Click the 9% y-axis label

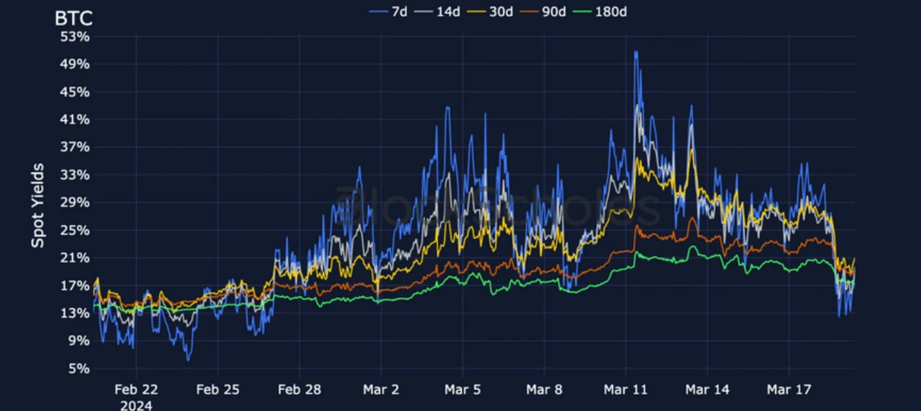79,340
